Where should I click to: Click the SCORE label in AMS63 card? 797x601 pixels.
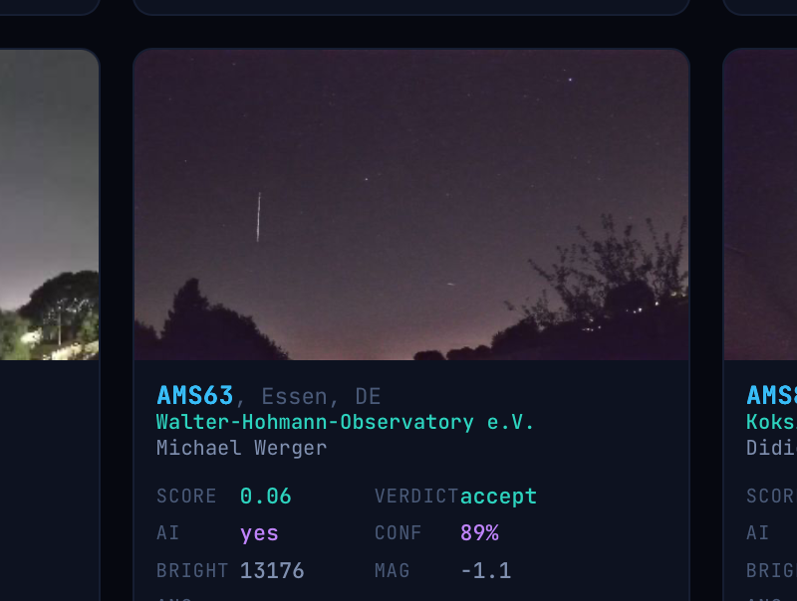point(186,497)
